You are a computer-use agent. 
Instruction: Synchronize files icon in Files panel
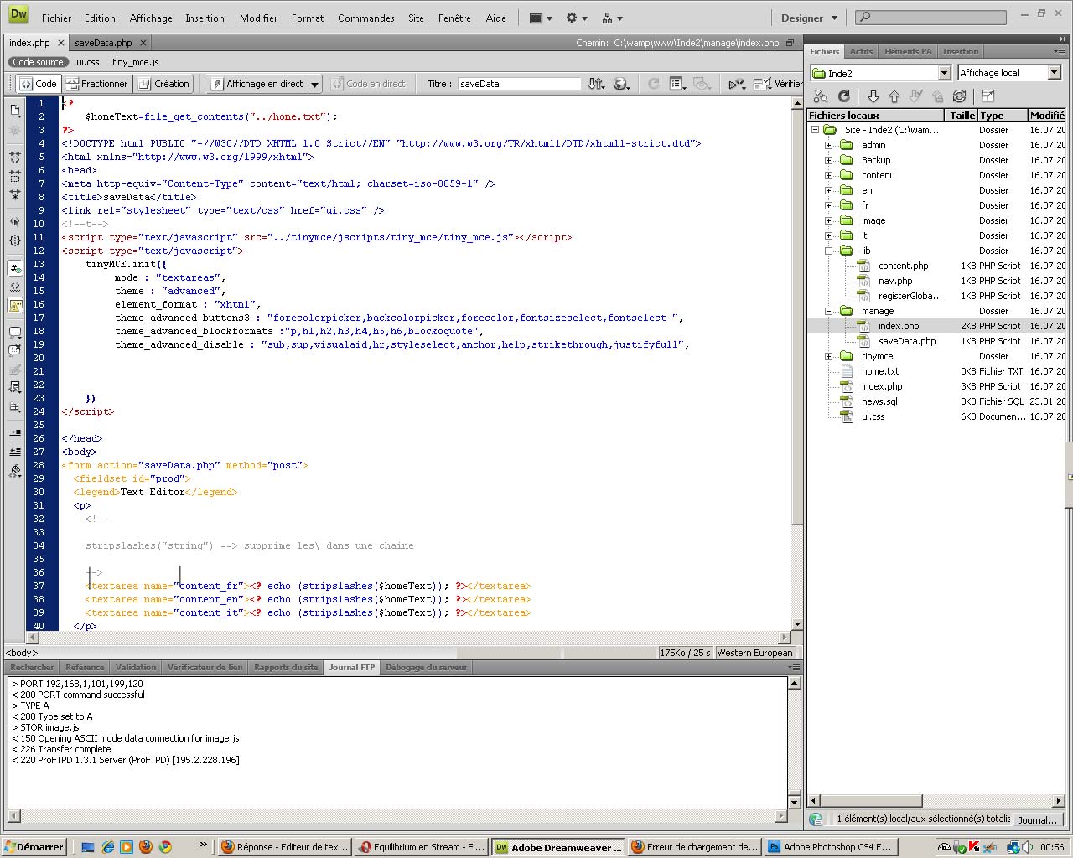pyautogui.click(x=960, y=96)
